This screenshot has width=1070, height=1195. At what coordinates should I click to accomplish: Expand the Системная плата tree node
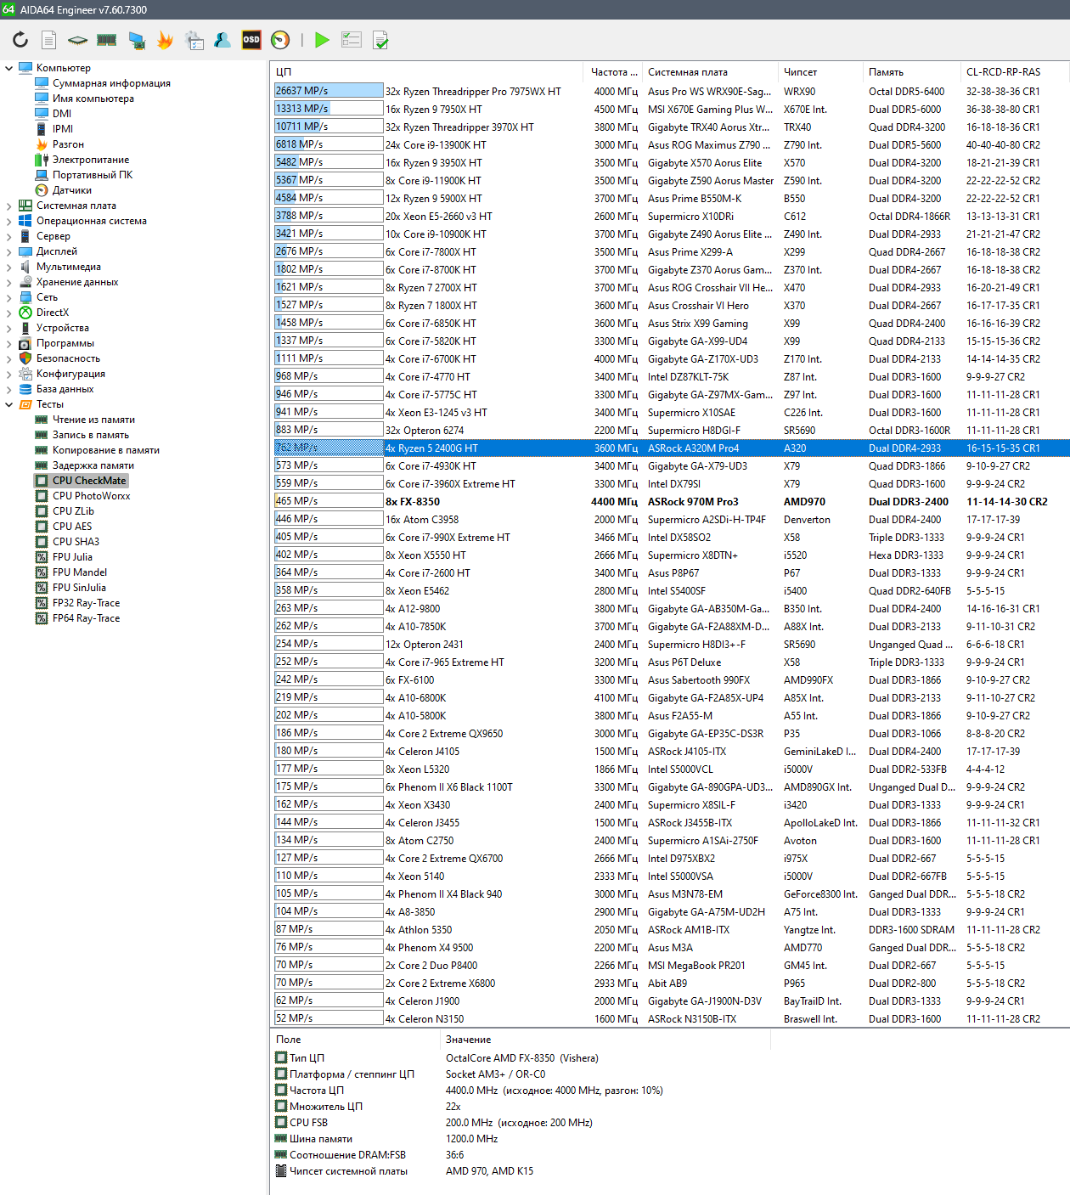pos(8,206)
